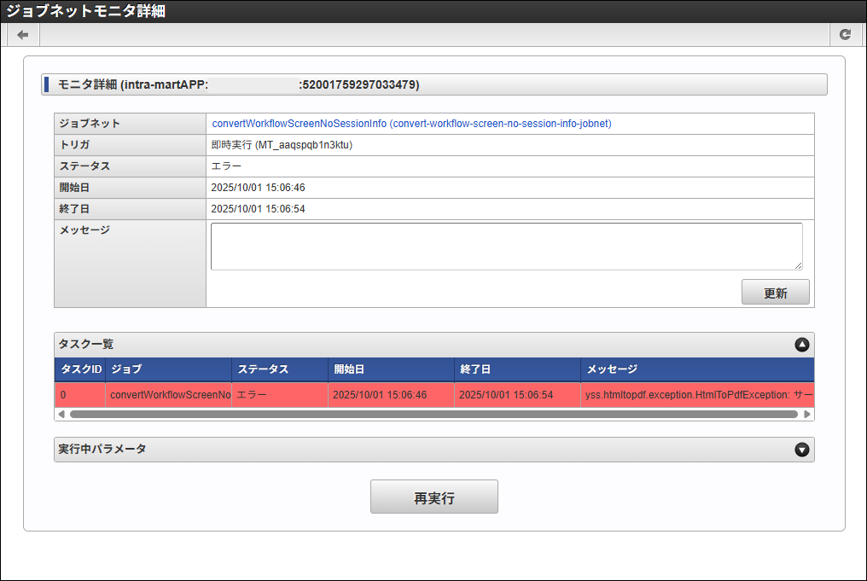
Task: Click the エラー status cell in the task row
Action: click(x=280, y=395)
